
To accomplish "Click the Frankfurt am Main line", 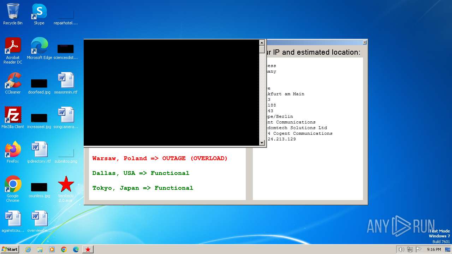I will (285, 94).
